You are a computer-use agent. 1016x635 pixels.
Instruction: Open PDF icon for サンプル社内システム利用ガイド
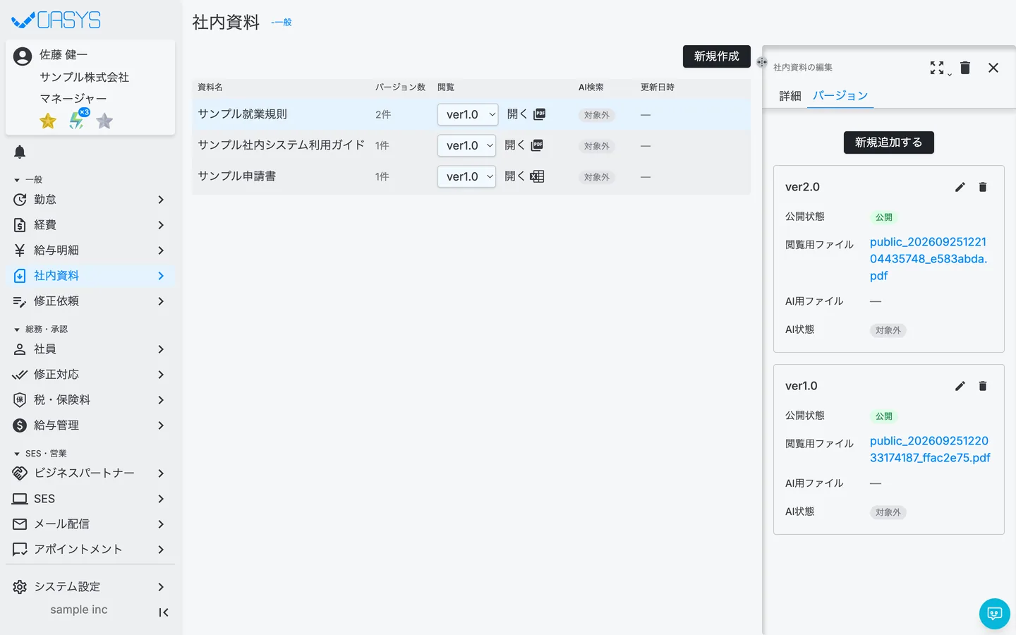point(537,145)
